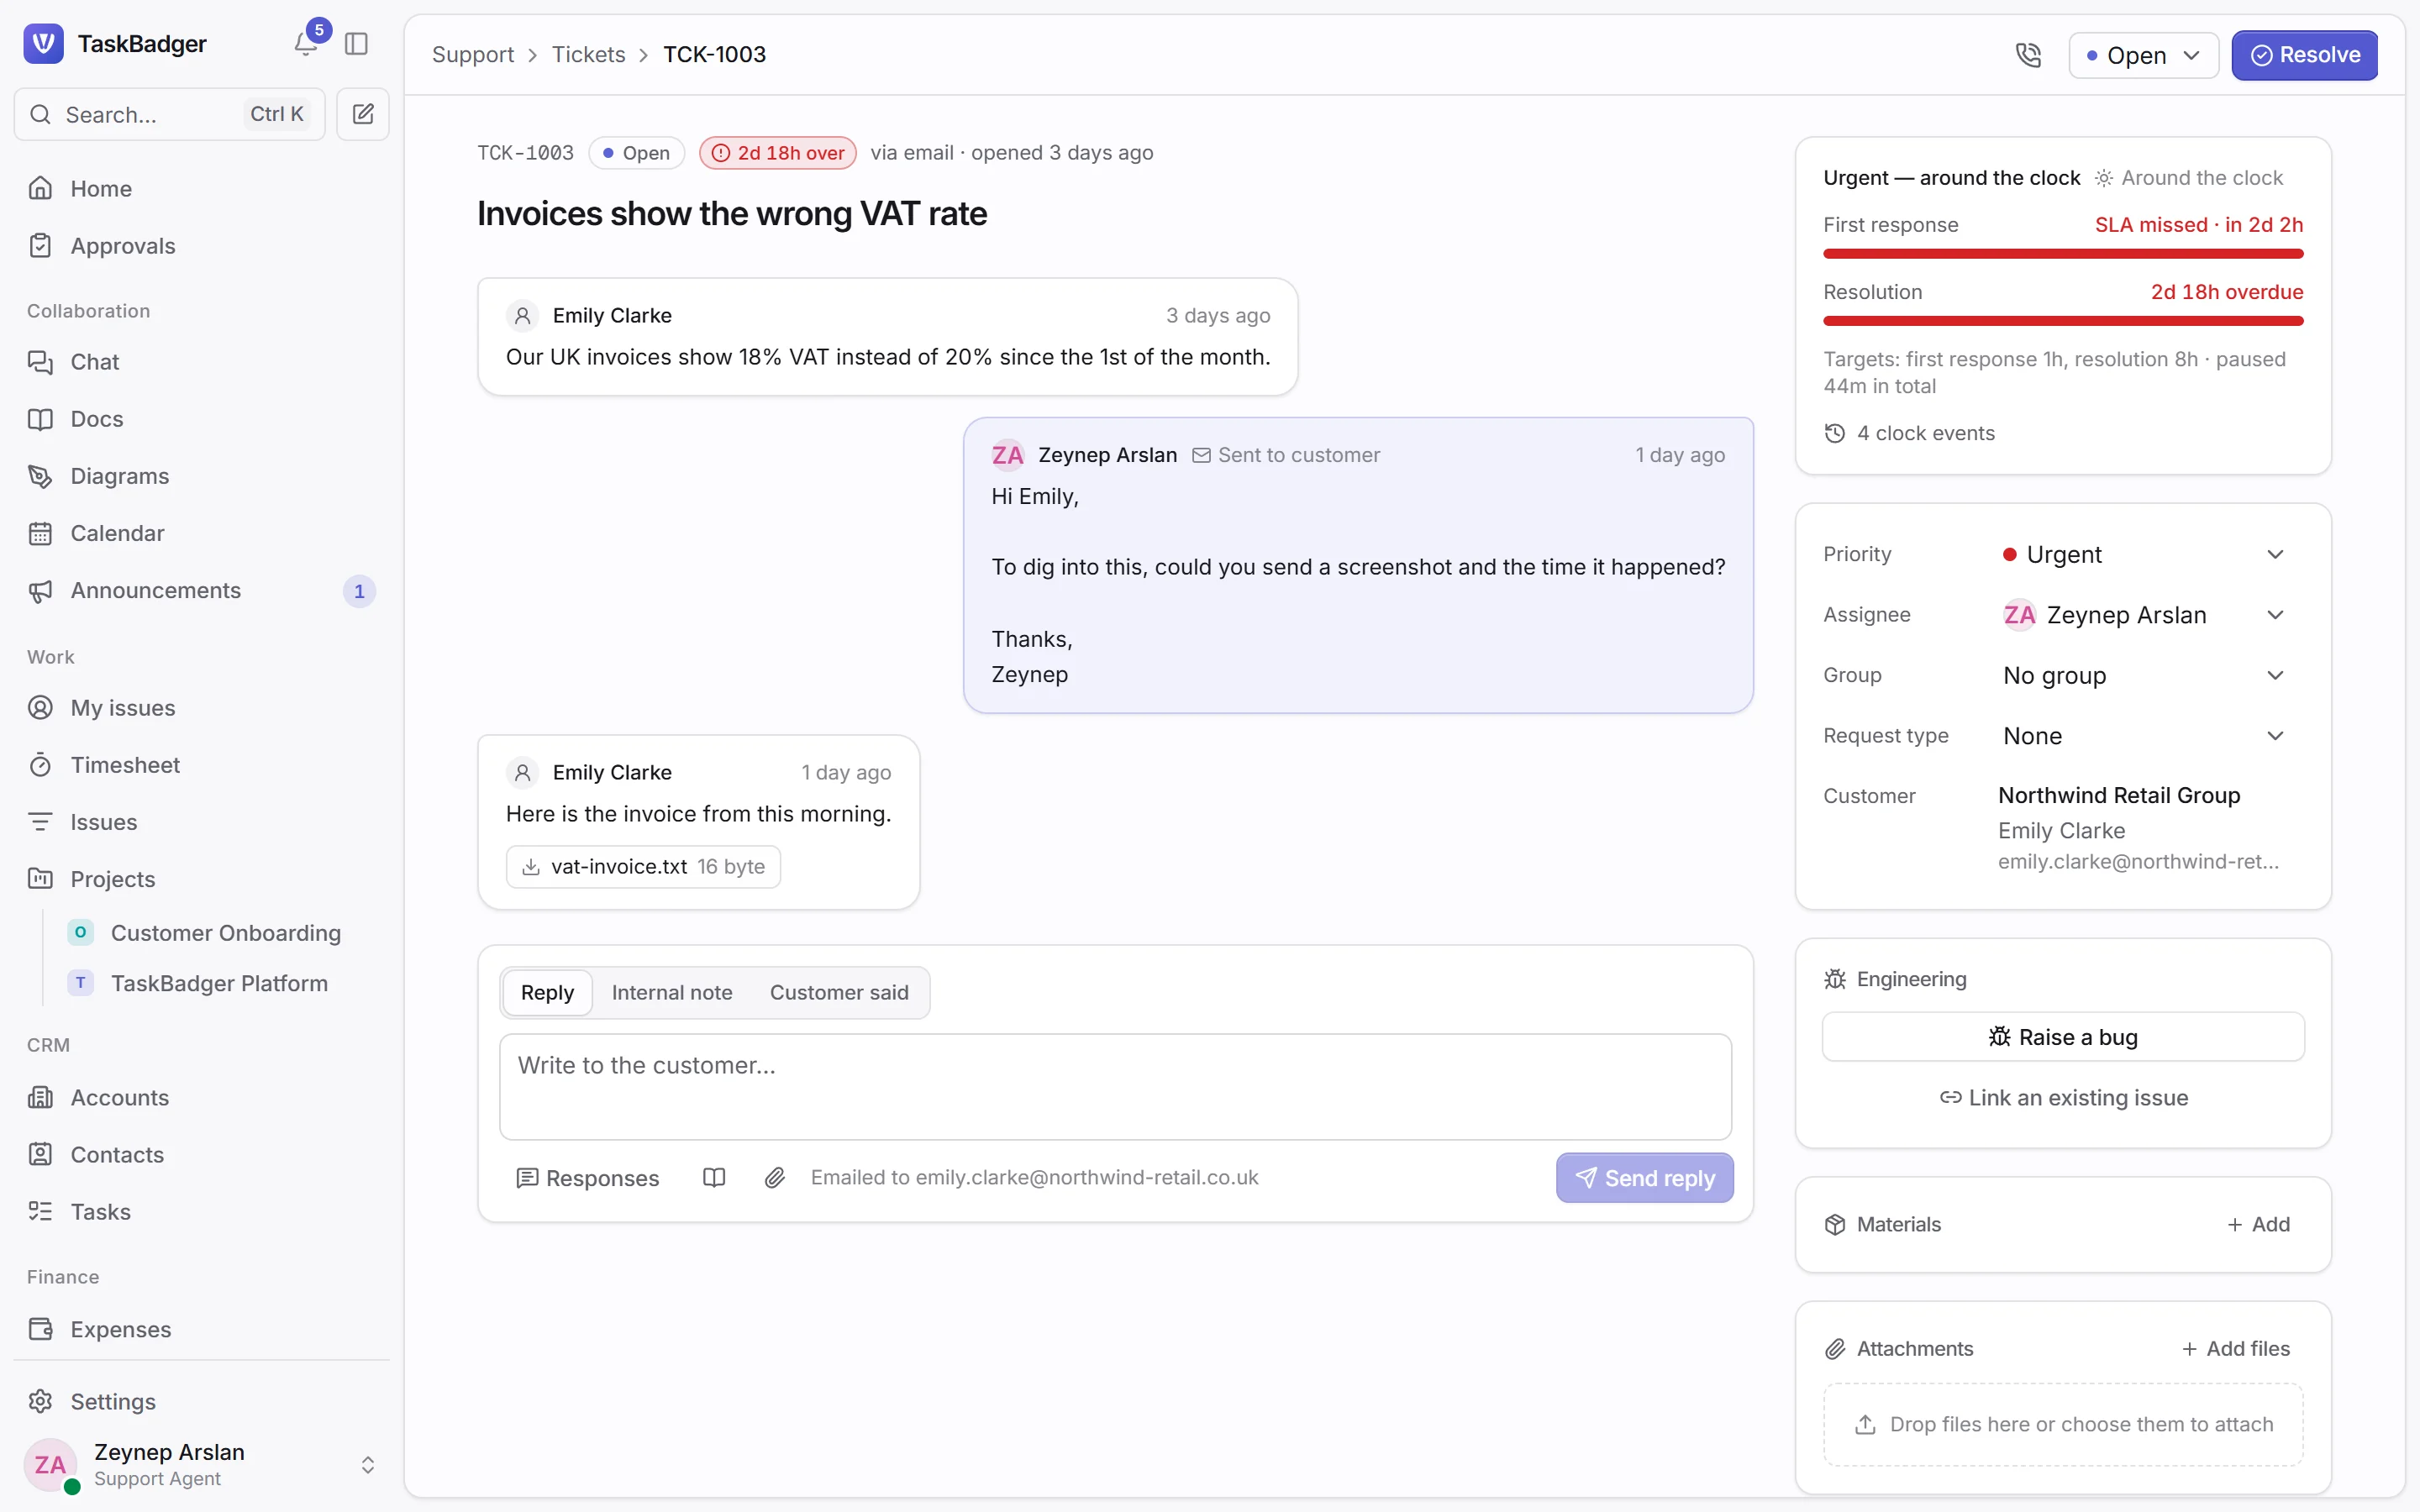Go to Tickets in the breadcrumb
The image size is (2420, 1512).
click(588, 55)
